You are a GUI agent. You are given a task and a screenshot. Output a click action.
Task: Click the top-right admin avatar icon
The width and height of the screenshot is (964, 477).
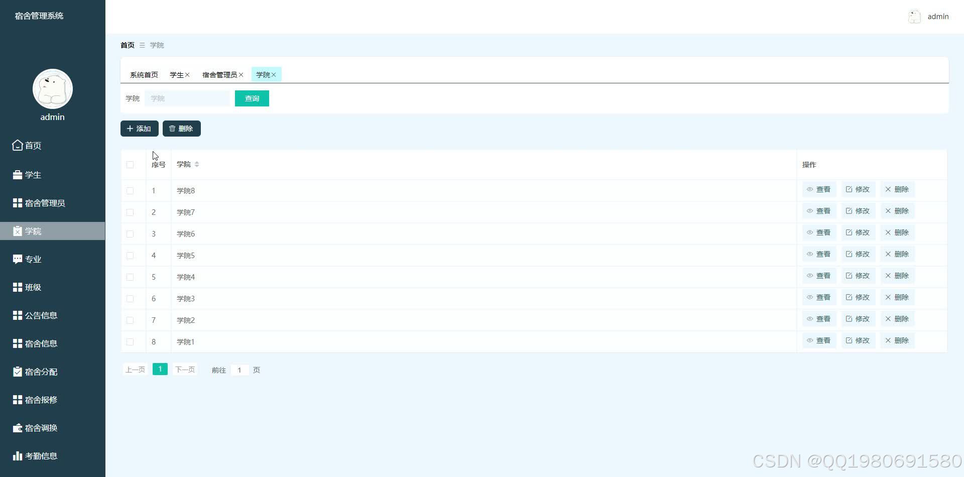(914, 17)
